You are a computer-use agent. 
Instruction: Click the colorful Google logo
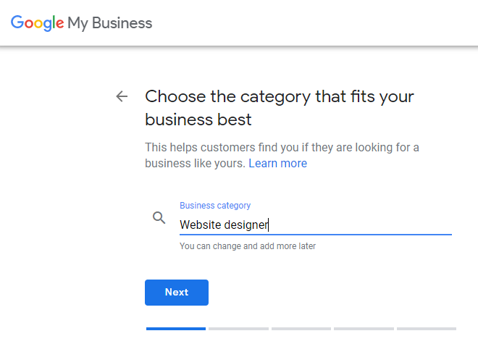pyautogui.click(x=37, y=23)
